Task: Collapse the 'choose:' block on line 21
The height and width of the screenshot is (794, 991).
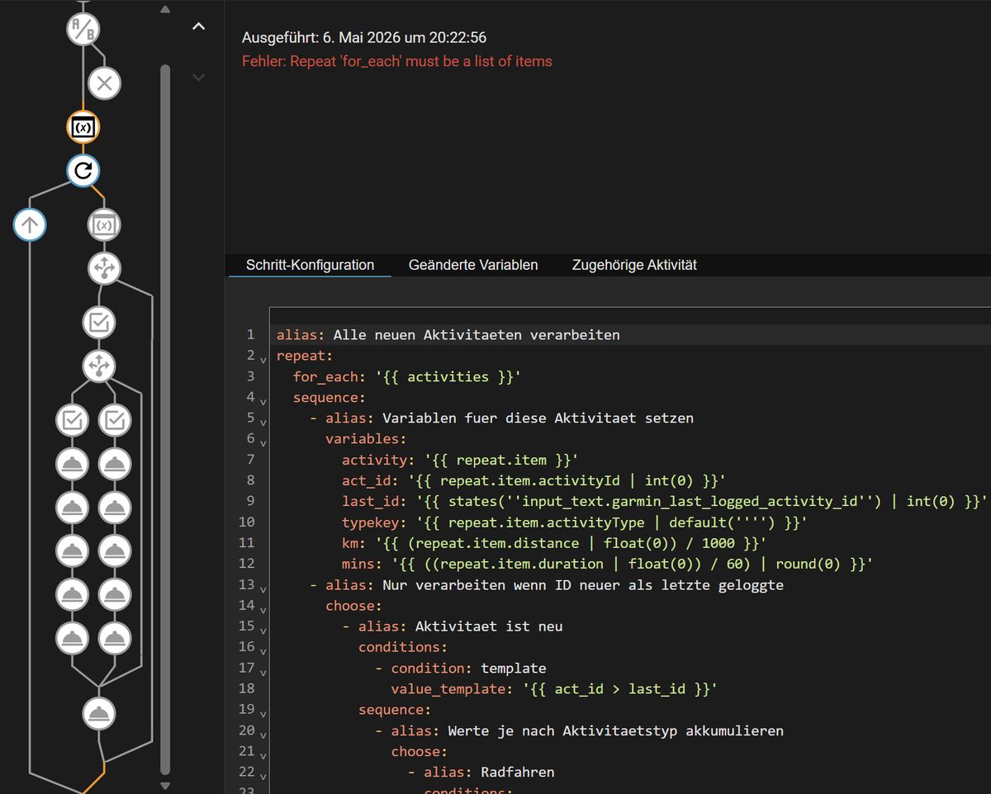Action: pyautogui.click(x=263, y=756)
